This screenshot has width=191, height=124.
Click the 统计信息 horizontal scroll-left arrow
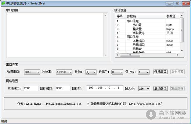[x=117, y=55]
